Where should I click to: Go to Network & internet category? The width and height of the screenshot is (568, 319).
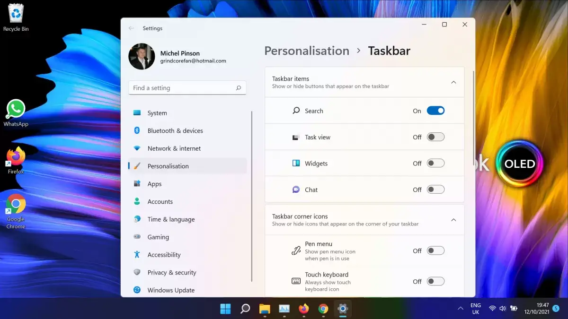[187, 148]
